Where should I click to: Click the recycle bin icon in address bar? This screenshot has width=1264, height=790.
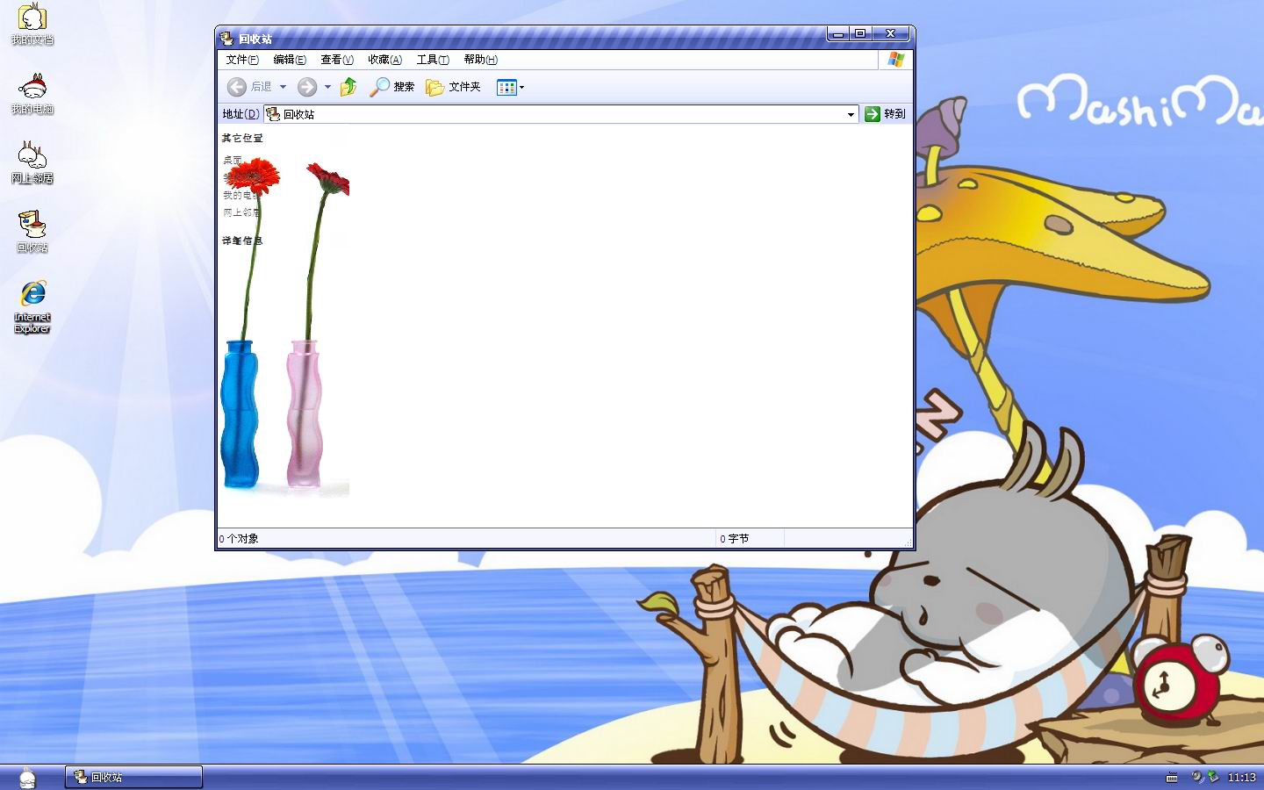[x=273, y=114]
